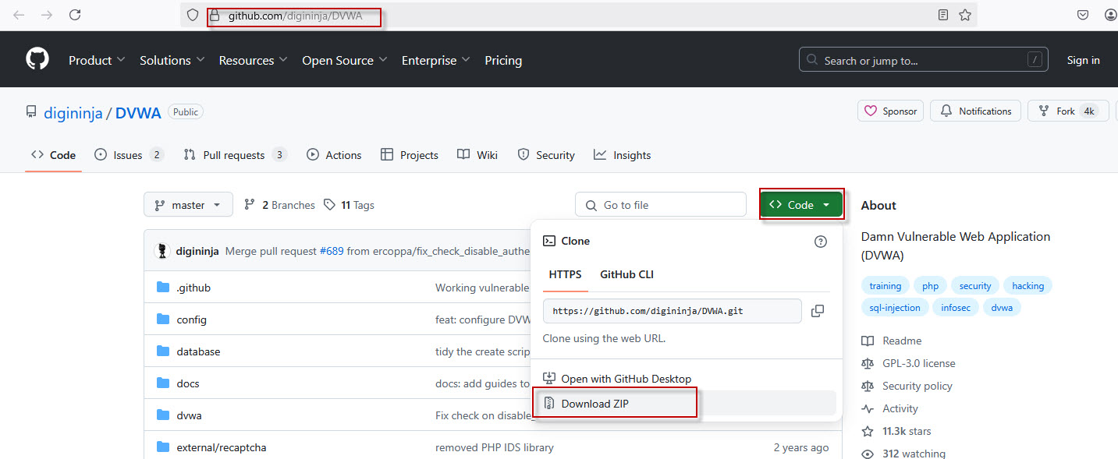Click the Sign in link
Image resolution: width=1118 pixels, height=459 pixels.
[1083, 60]
